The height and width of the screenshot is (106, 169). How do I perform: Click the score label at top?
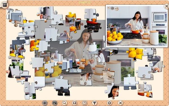[84, 2]
